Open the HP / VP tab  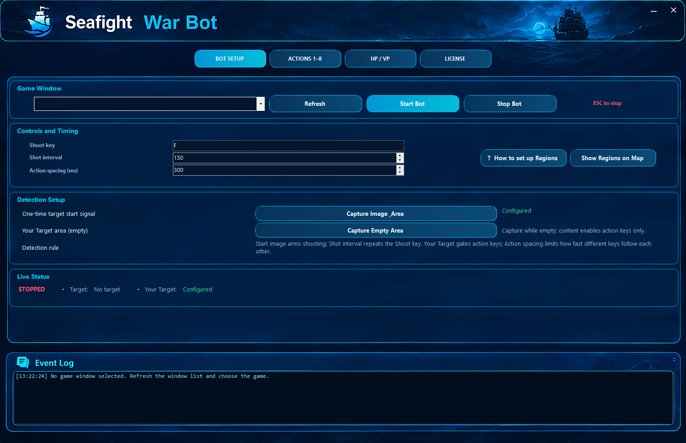(x=380, y=58)
